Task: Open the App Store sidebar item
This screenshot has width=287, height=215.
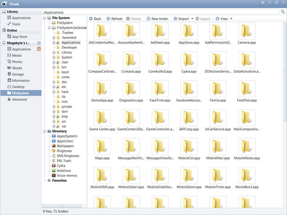Action: tap(17, 37)
